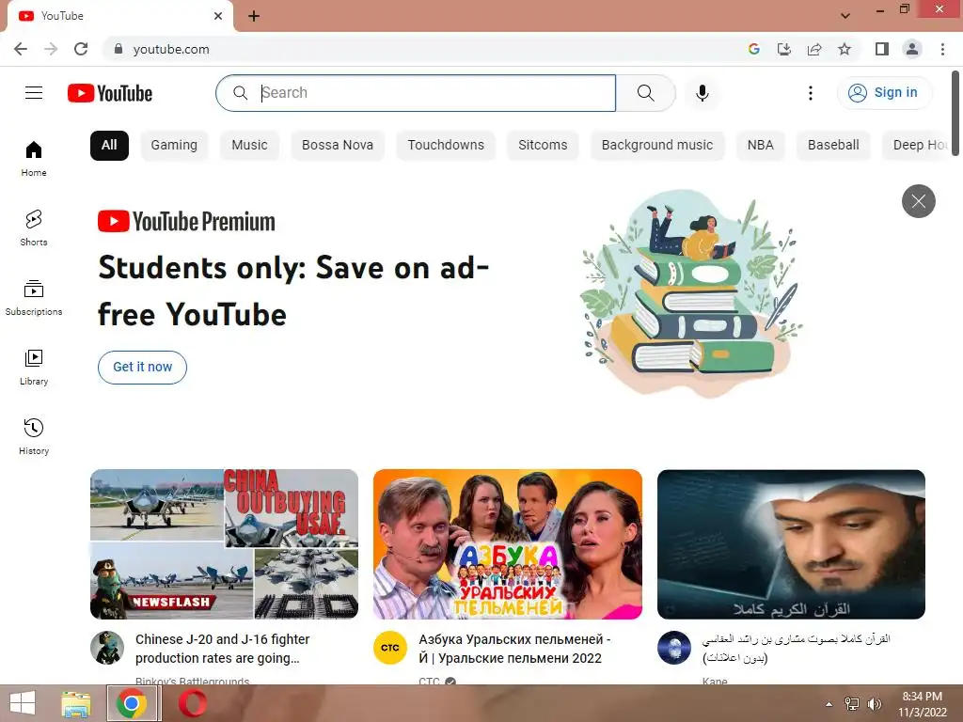The image size is (963, 722).
Task: Expand the tab search chevron
Action: (x=845, y=15)
